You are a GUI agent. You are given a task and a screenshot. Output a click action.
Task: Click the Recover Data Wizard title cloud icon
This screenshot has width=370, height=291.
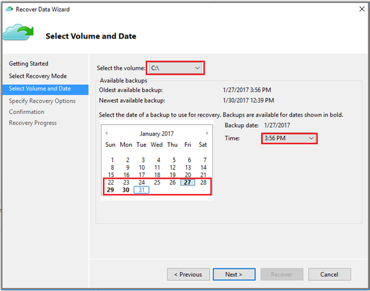9,9
